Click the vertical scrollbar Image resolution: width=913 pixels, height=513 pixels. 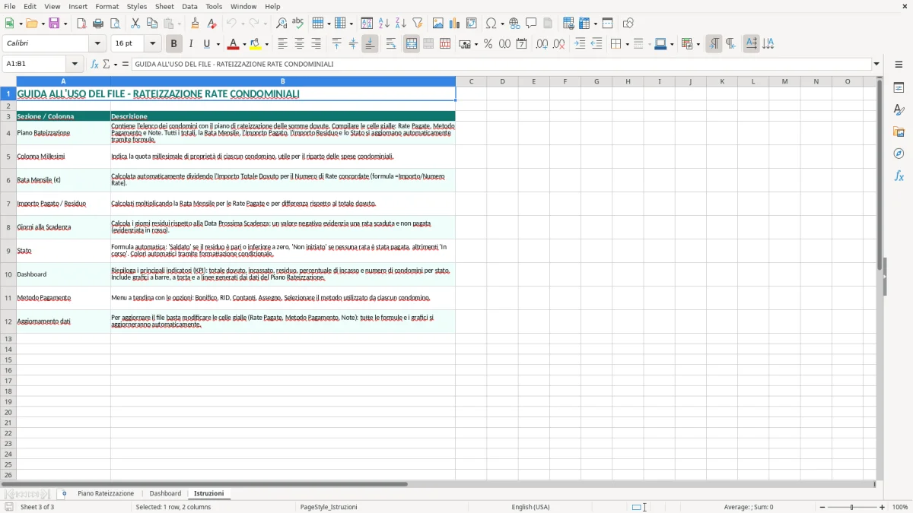click(x=880, y=278)
